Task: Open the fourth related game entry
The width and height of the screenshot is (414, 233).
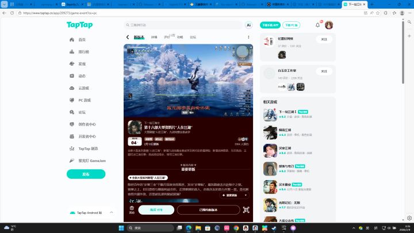Action: pos(298,169)
